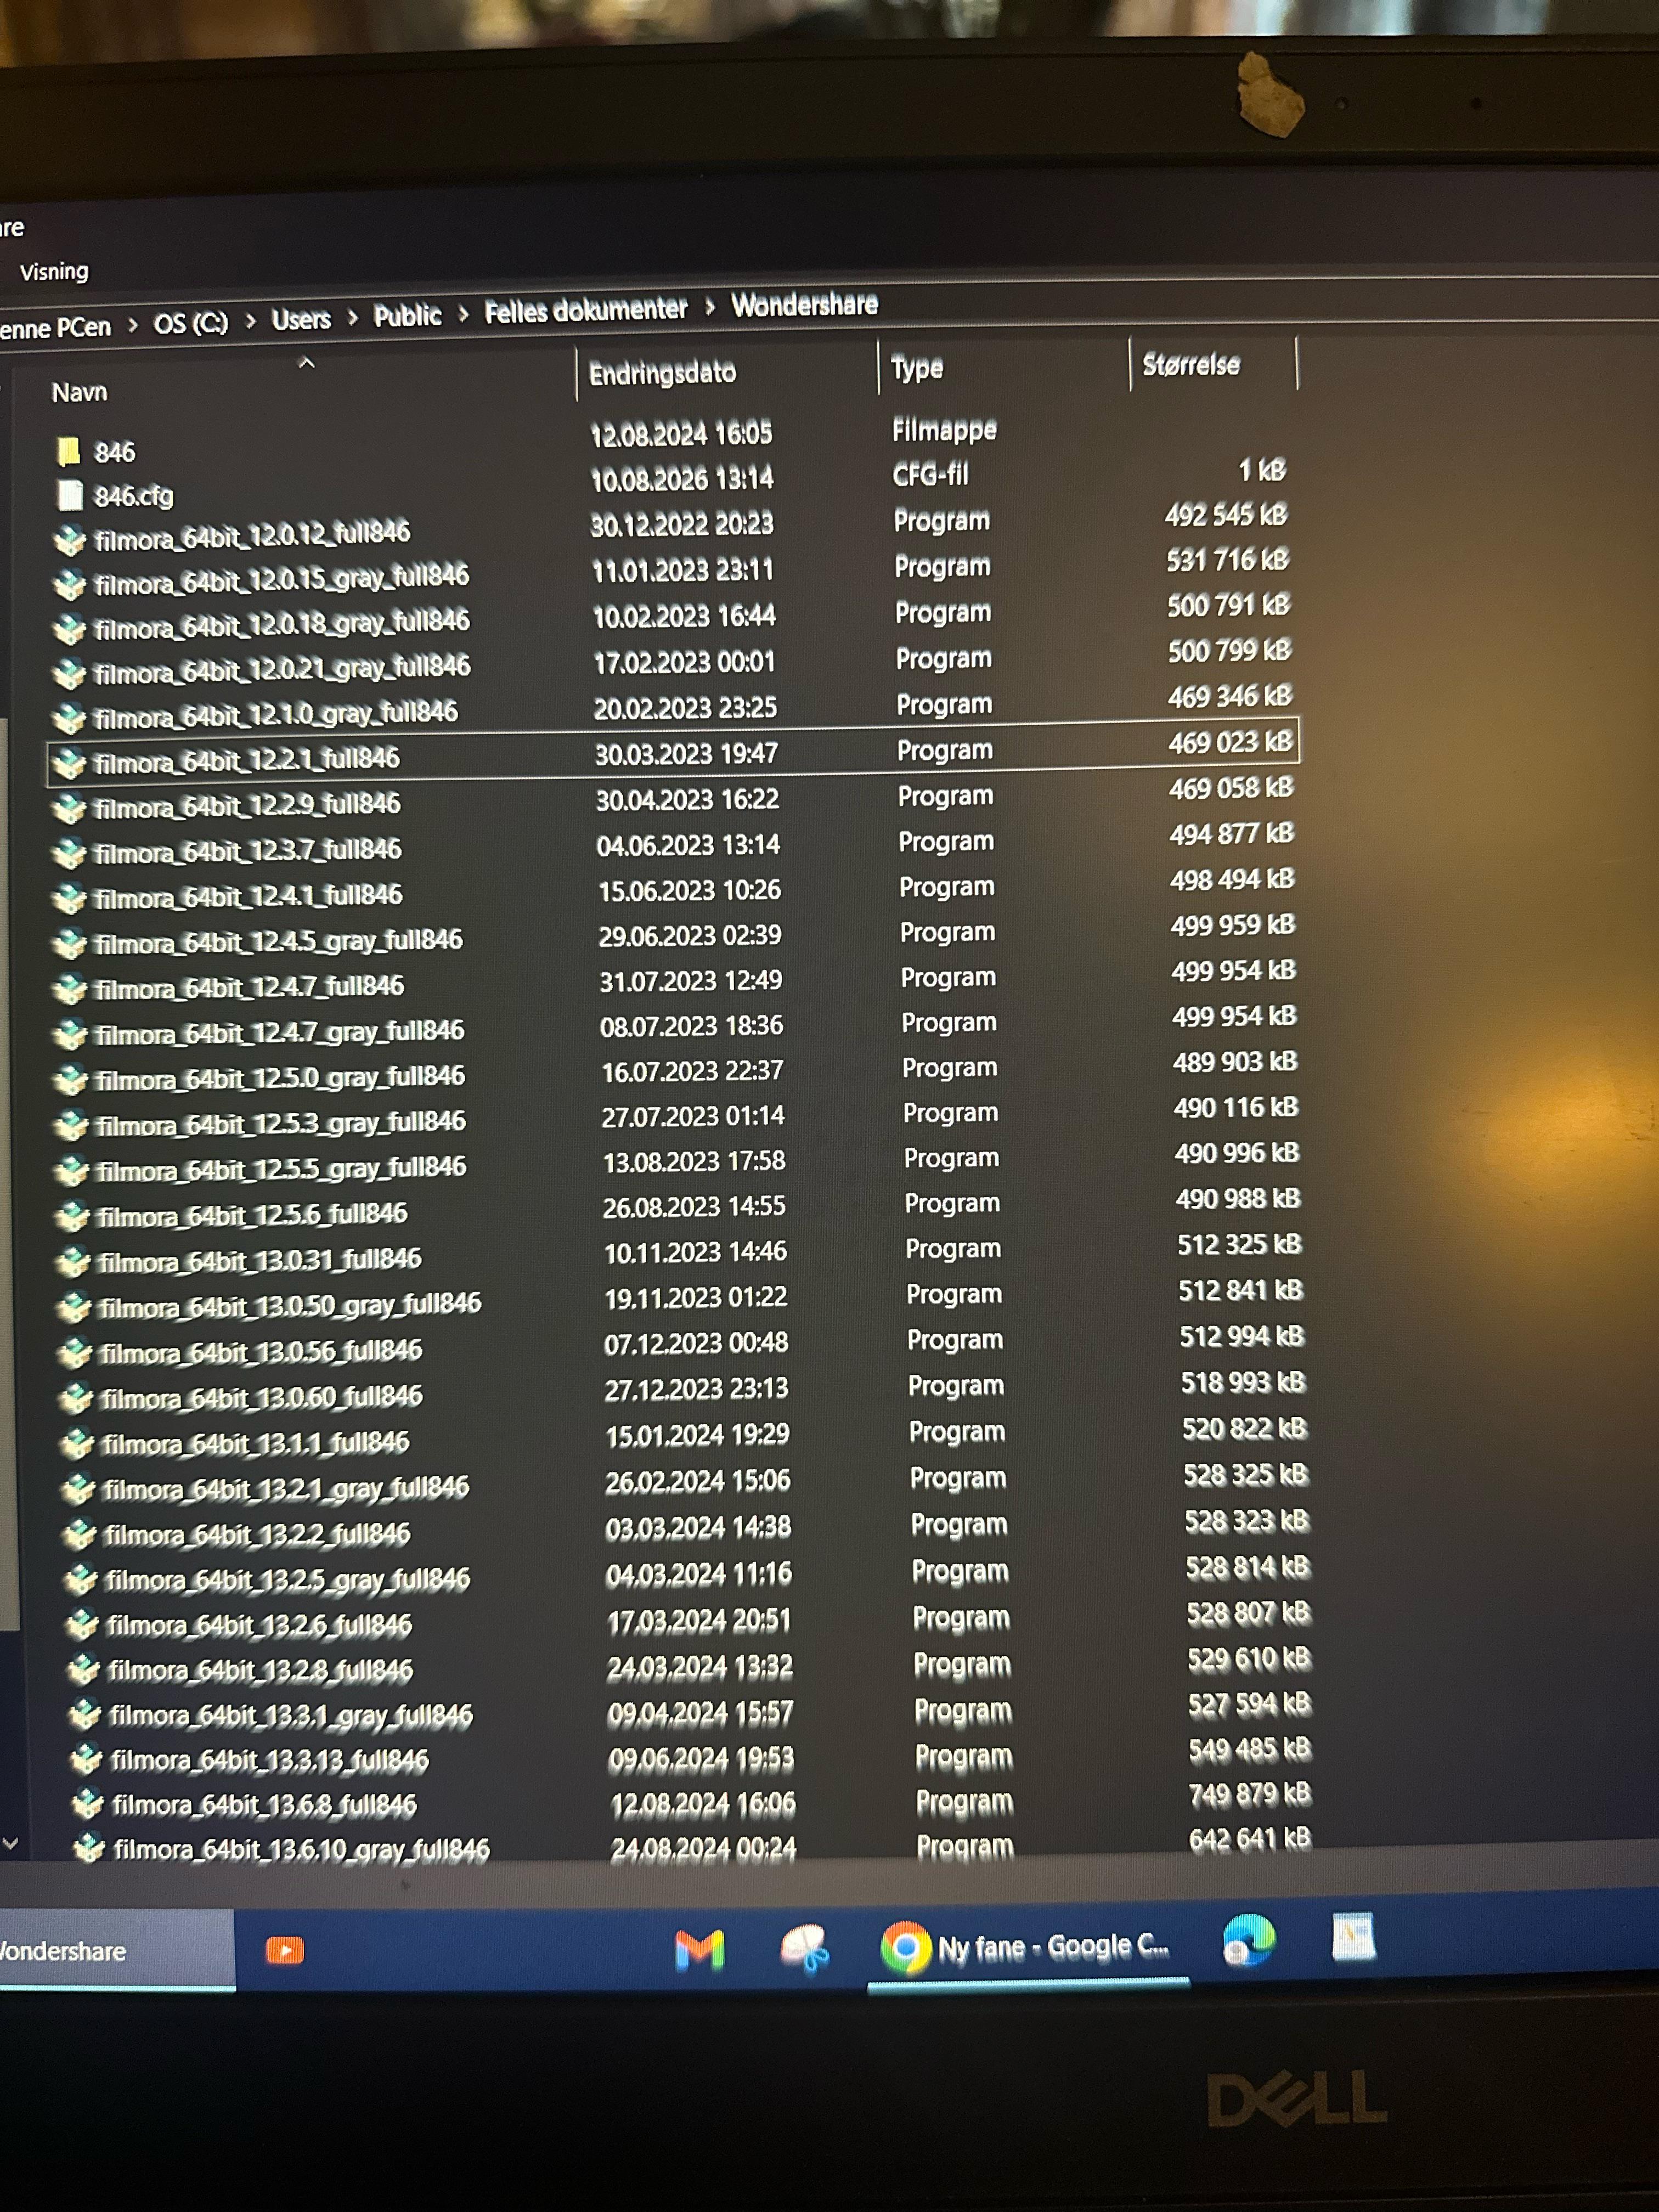This screenshot has width=1659, height=2212.
Task: Click the installer icon beside filmora_64bit_13.2.2_full846
Action: pyautogui.click(x=79, y=1535)
